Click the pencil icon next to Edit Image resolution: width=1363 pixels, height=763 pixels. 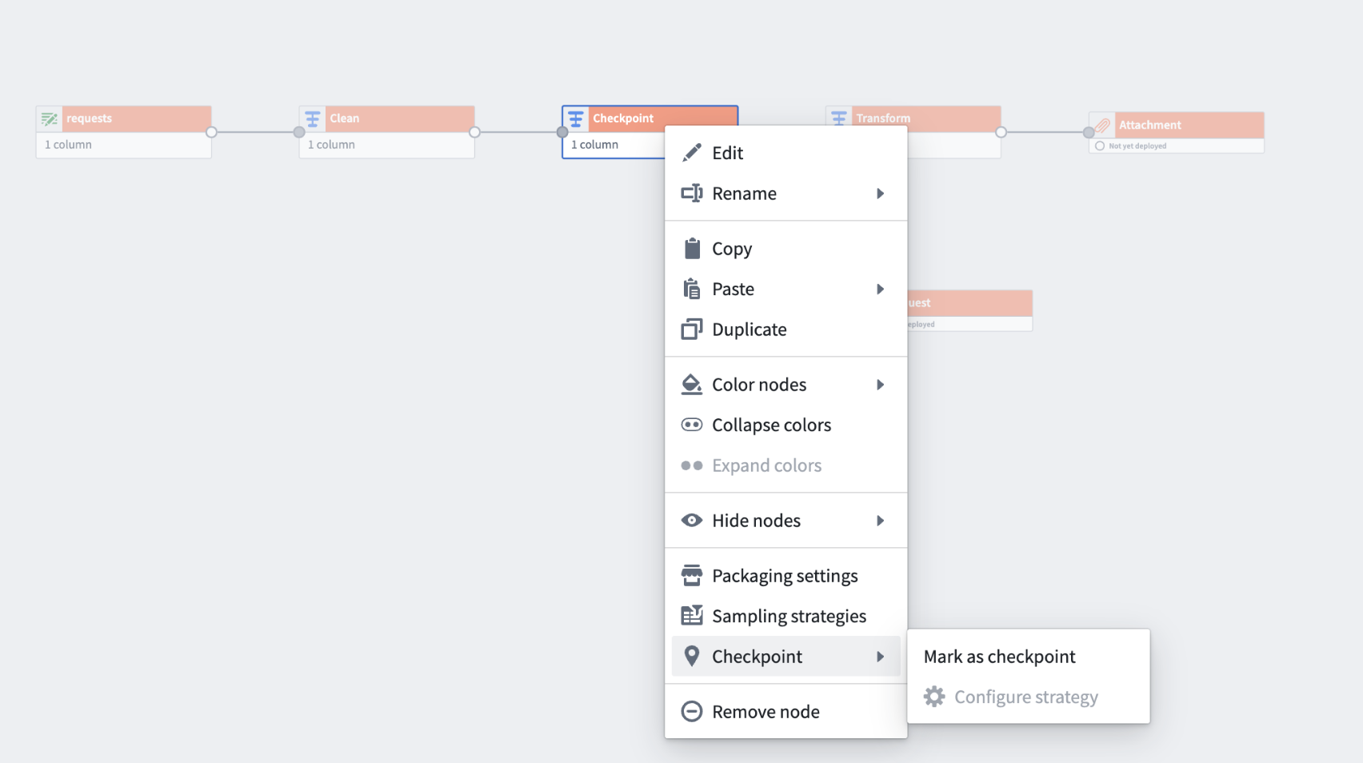click(x=692, y=153)
